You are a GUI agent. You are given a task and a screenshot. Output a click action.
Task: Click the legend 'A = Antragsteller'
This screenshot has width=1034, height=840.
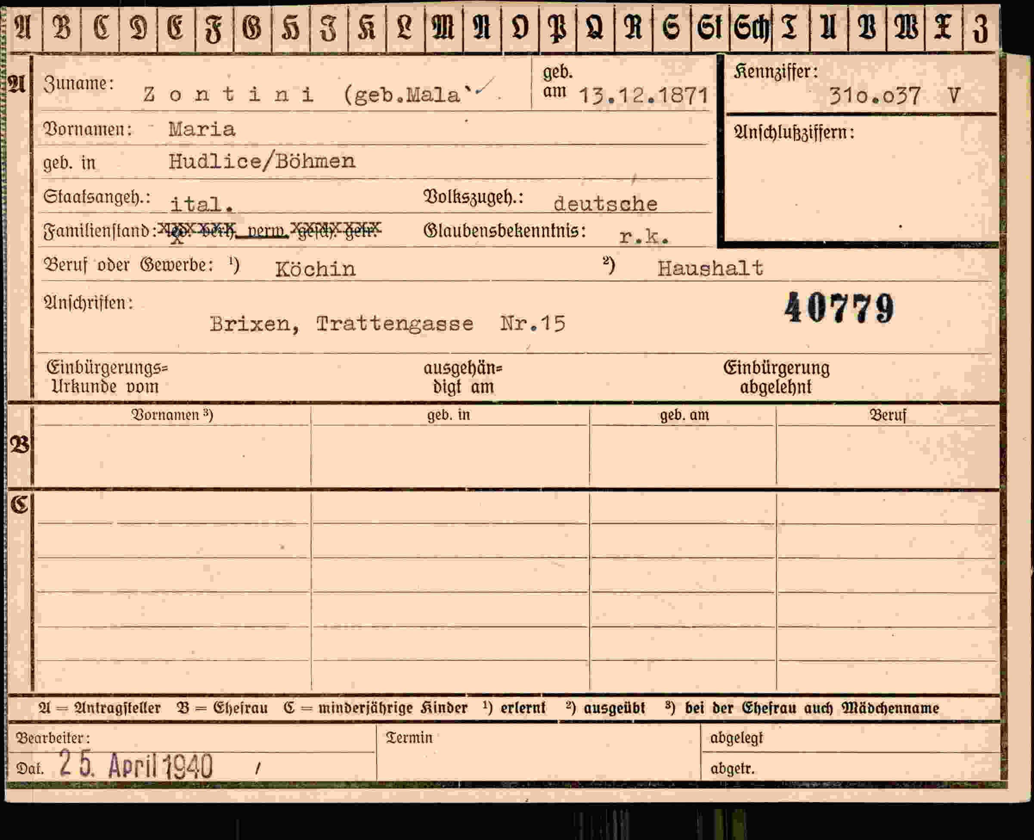[99, 708]
